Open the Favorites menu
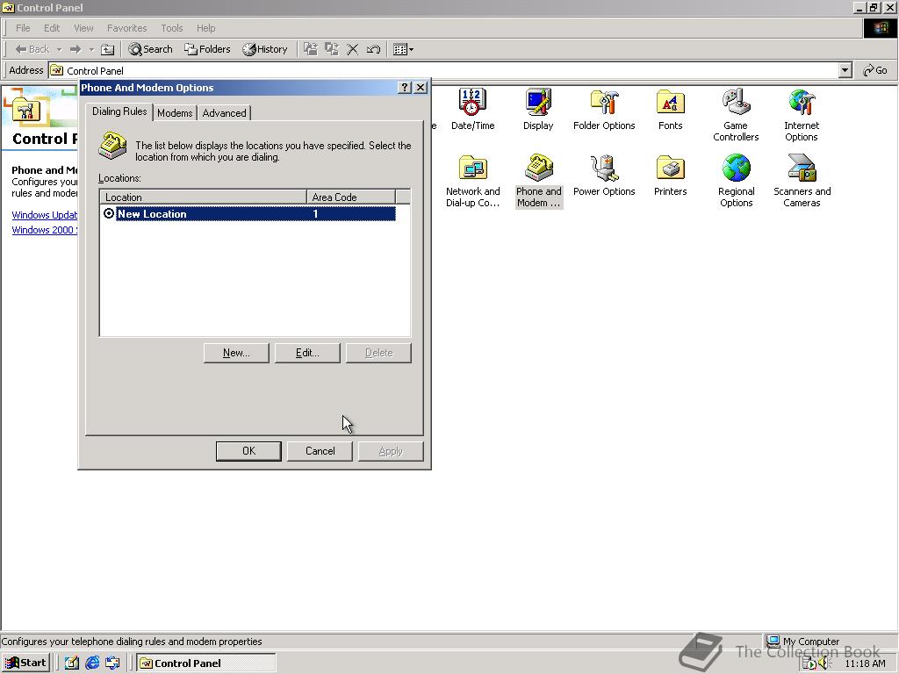 pos(126,28)
